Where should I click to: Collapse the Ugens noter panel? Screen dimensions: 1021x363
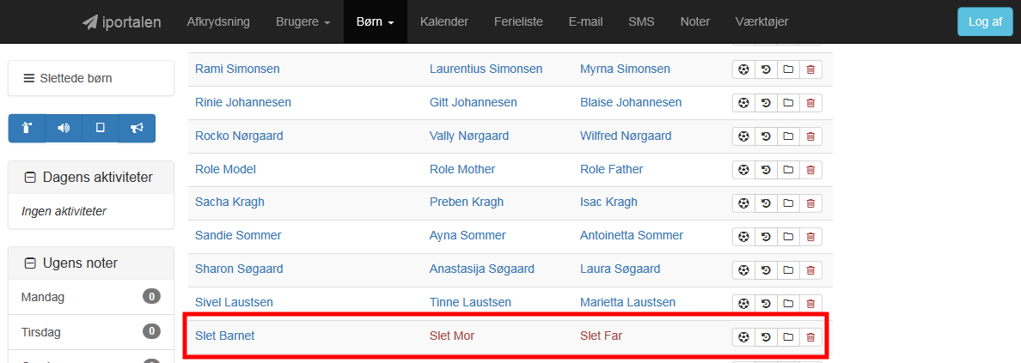28,263
